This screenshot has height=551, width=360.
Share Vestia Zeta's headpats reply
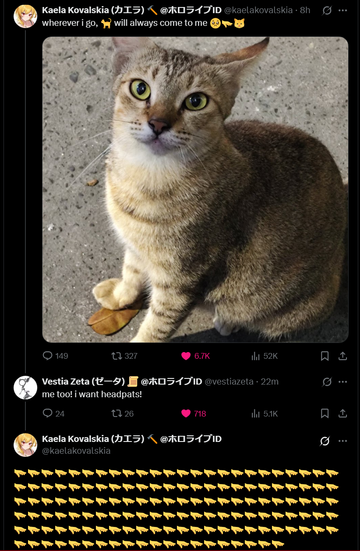click(343, 413)
